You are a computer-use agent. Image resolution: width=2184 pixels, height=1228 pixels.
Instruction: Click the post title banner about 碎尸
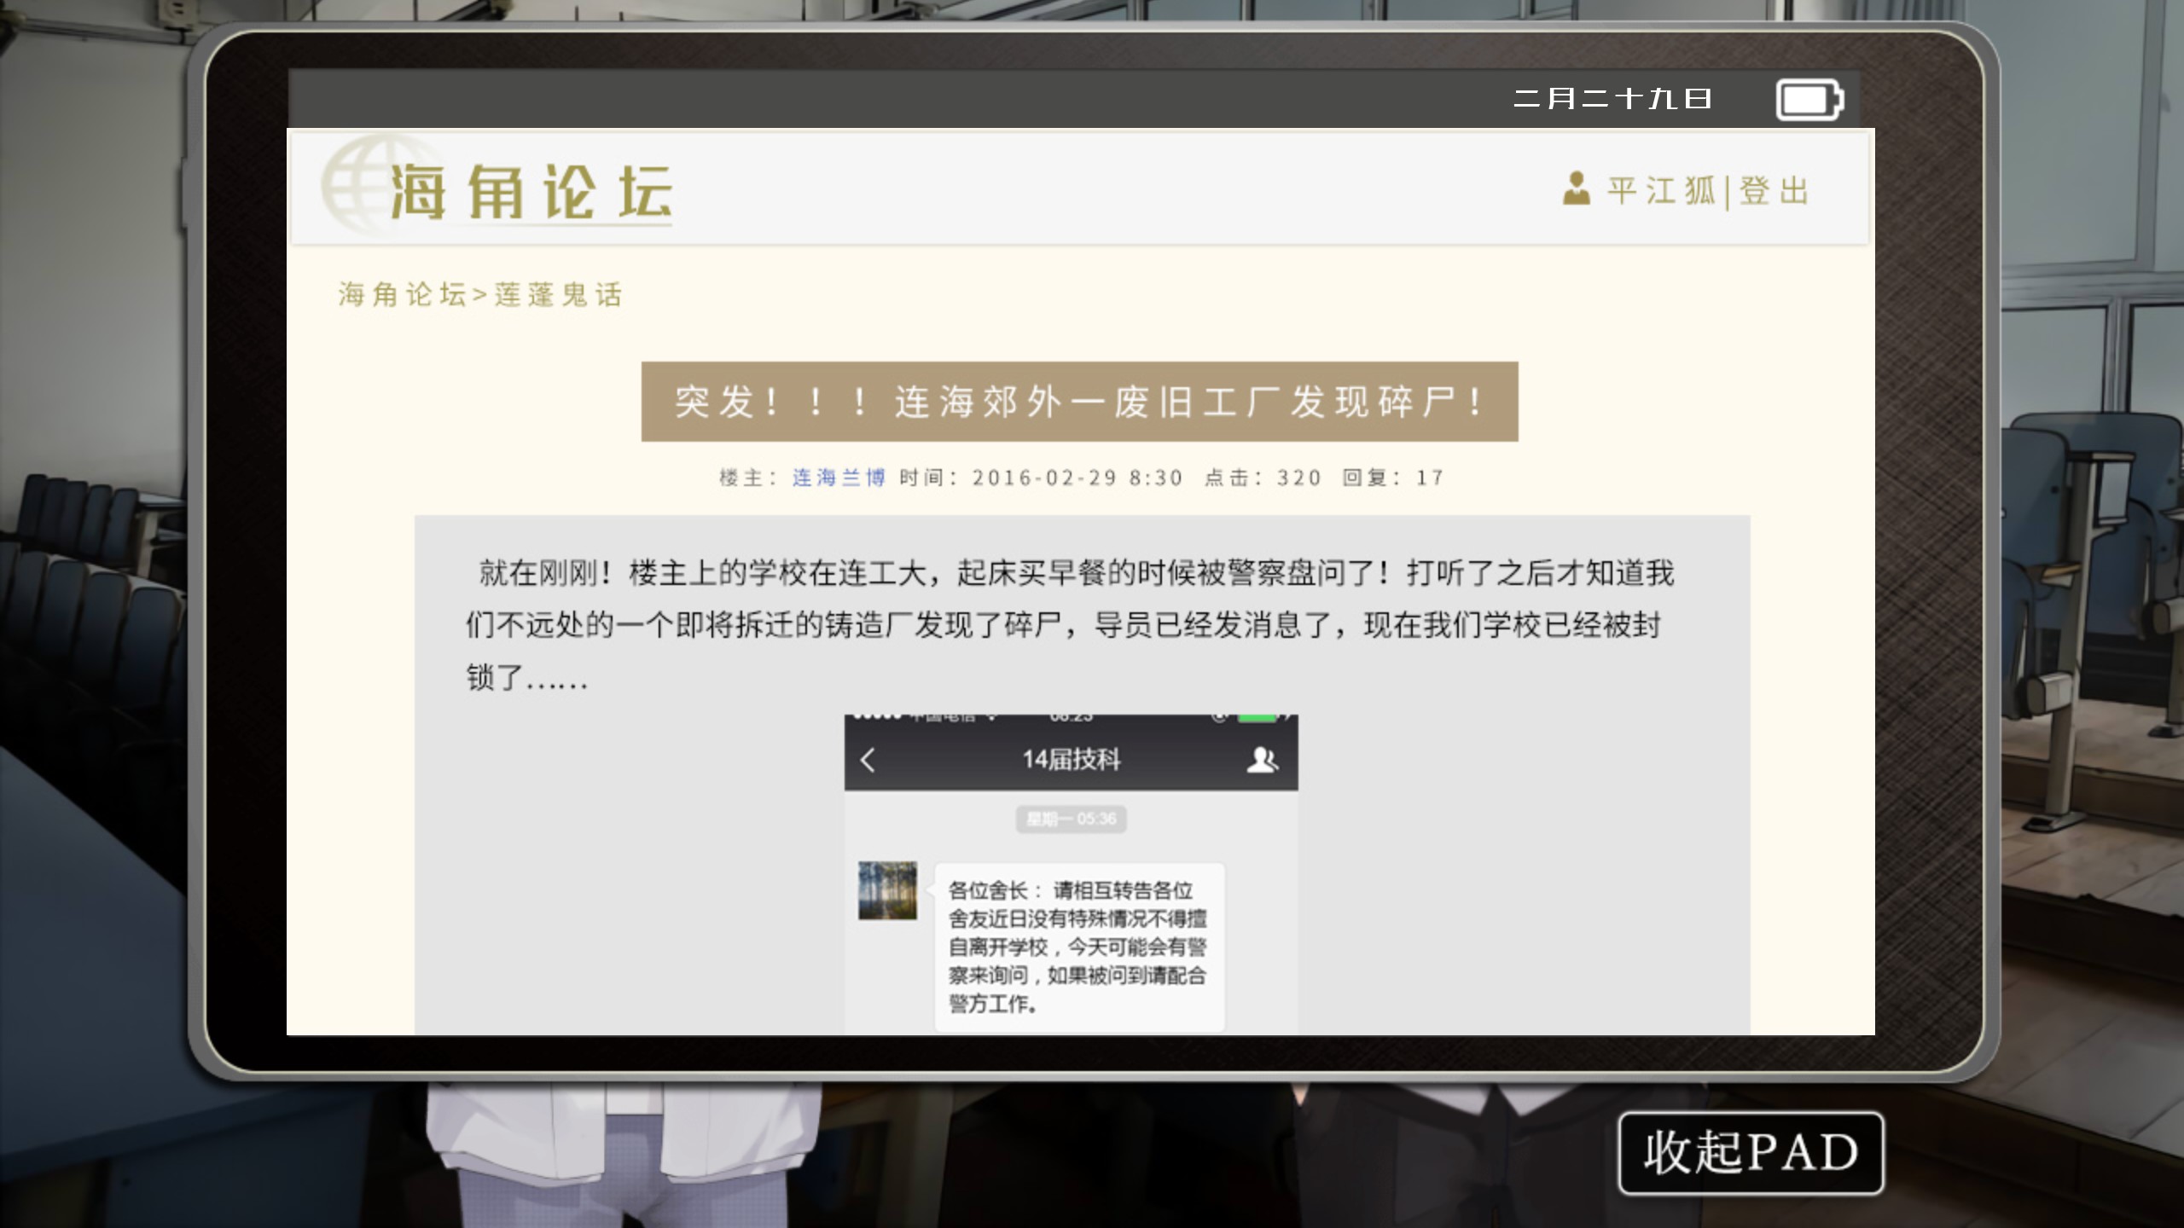(x=1079, y=402)
